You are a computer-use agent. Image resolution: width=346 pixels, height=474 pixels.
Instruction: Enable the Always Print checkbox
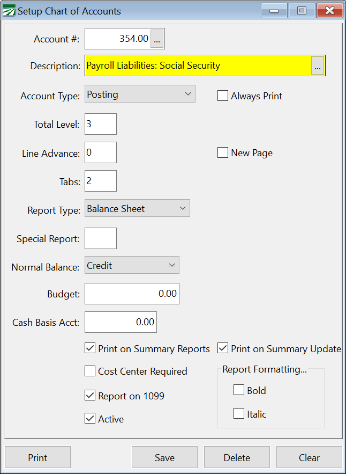tap(223, 96)
